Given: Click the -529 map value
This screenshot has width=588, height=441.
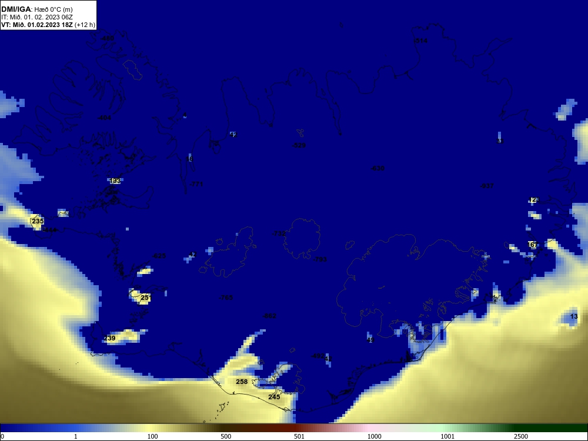Looking at the screenshot, I should pyautogui.click(x=299, y=145).
